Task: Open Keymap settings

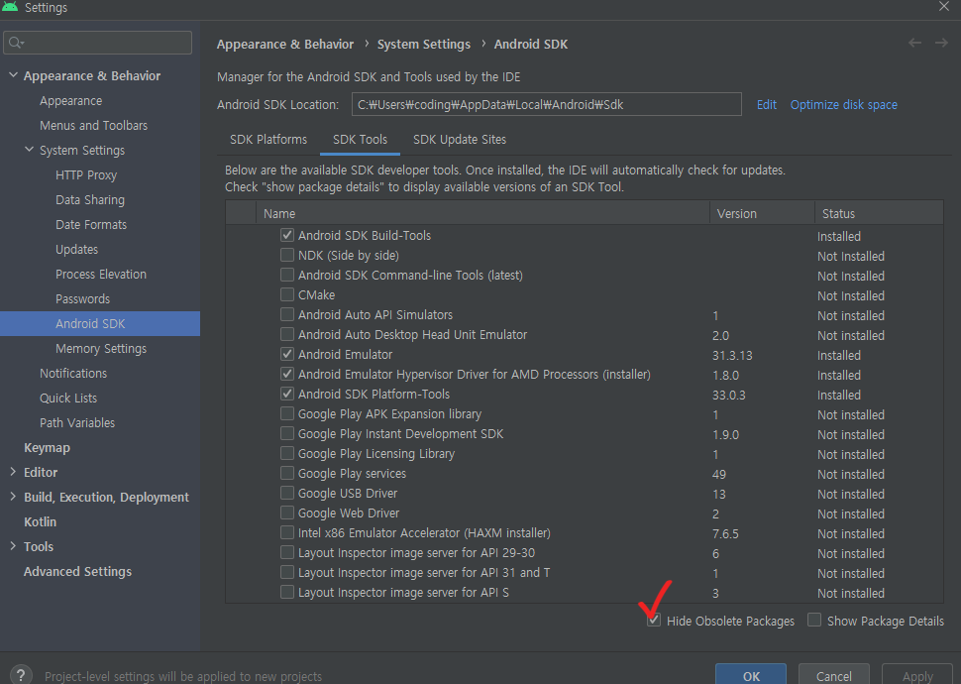Action: pos(47,447)
